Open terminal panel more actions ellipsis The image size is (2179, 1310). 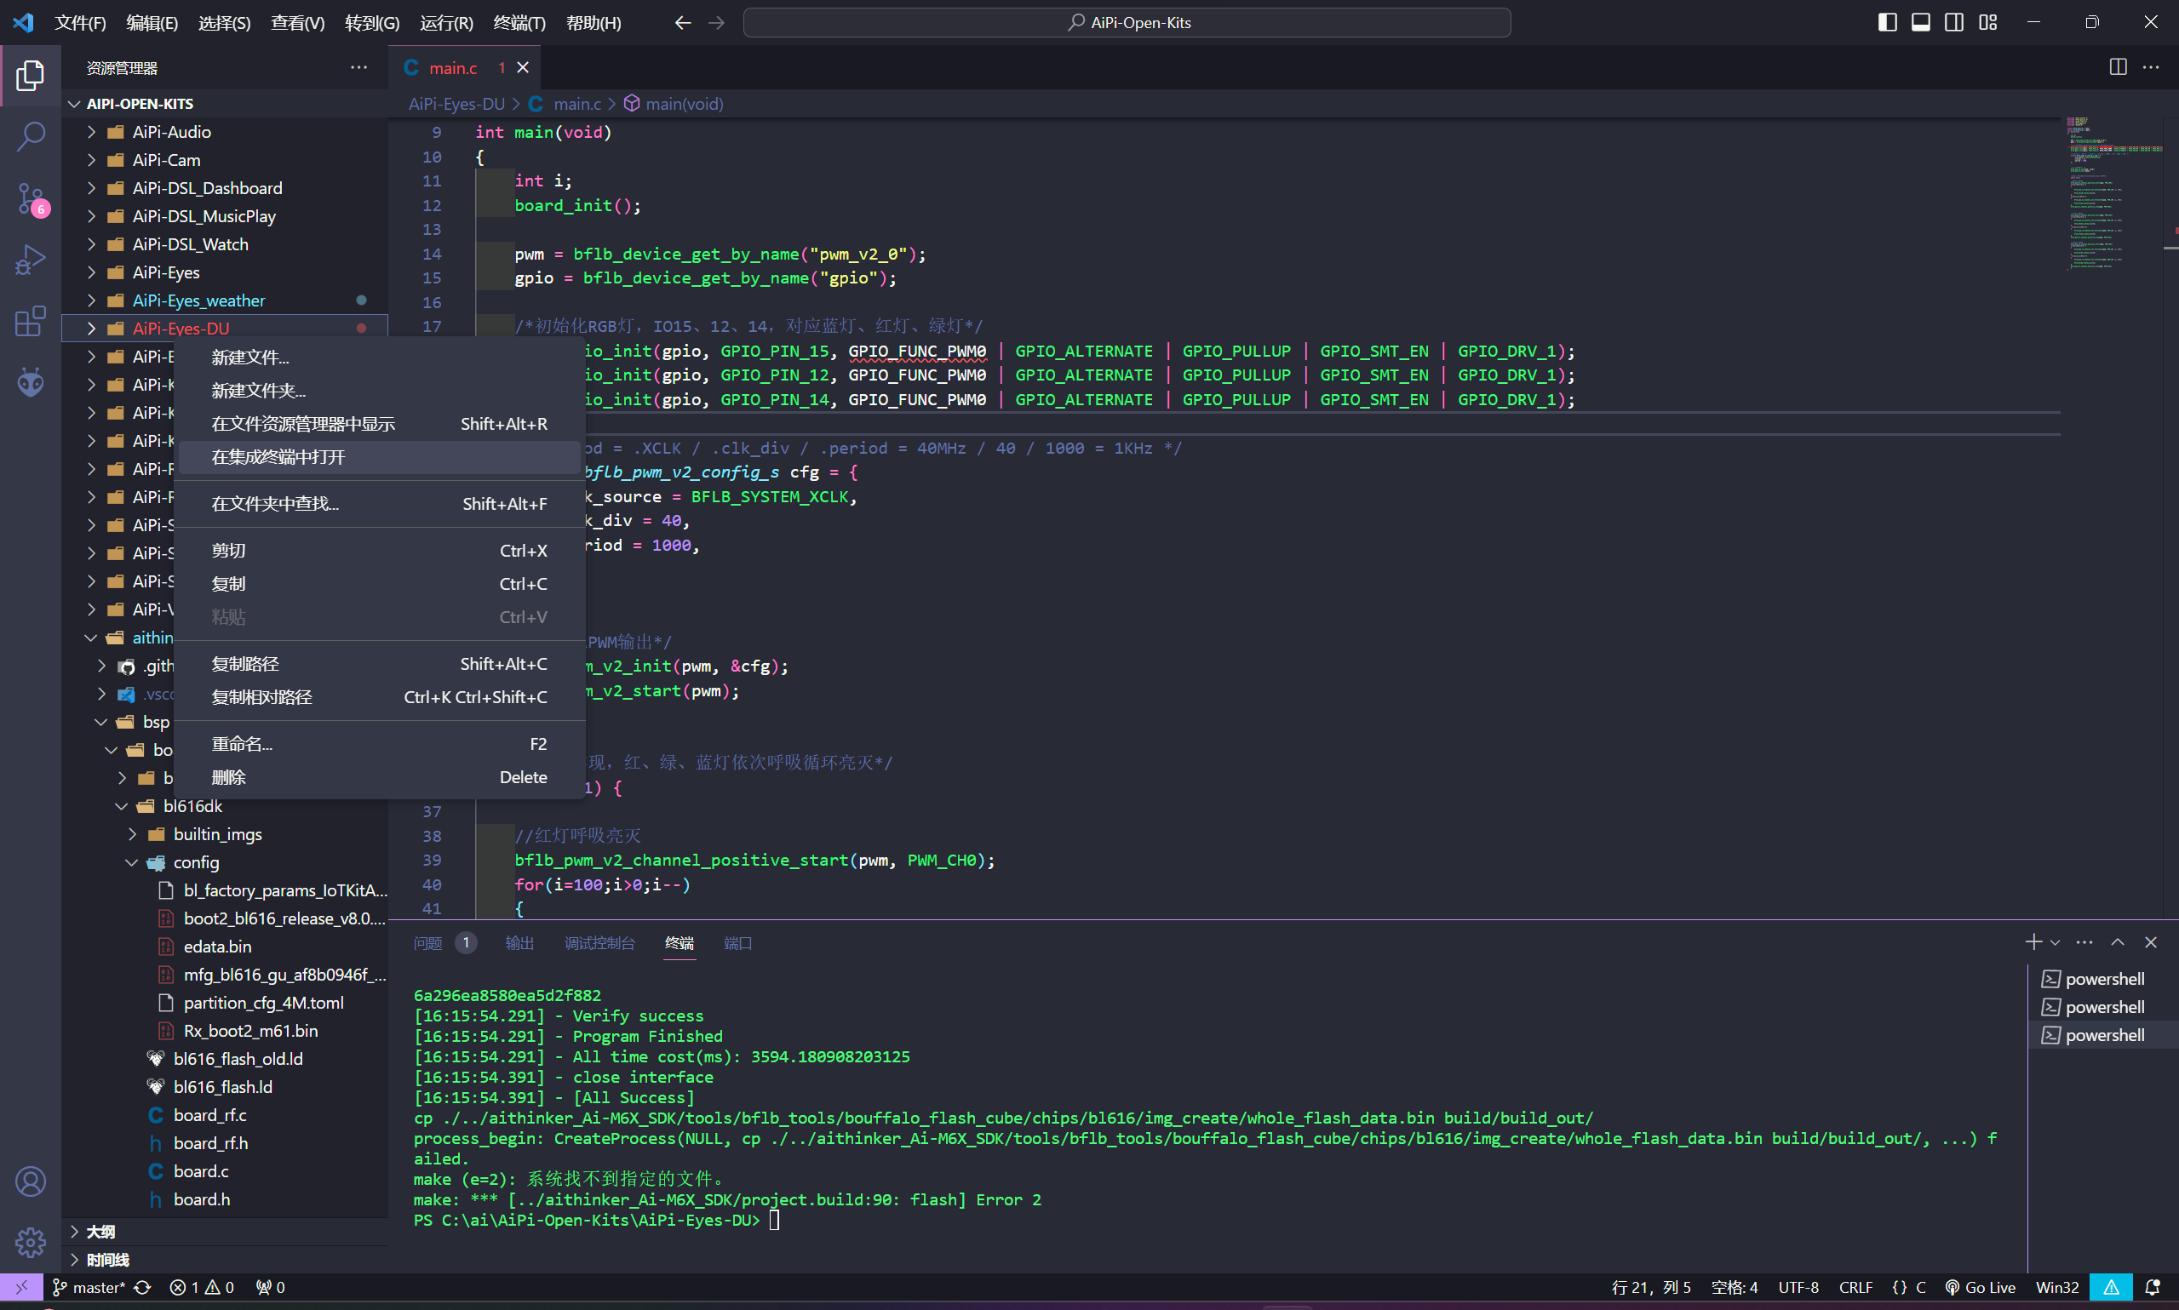(2084, 942)
